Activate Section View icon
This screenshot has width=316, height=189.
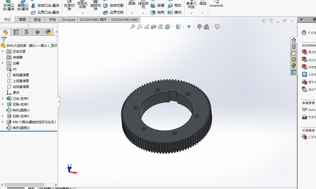pyautogui.click(x=154, y=27)
